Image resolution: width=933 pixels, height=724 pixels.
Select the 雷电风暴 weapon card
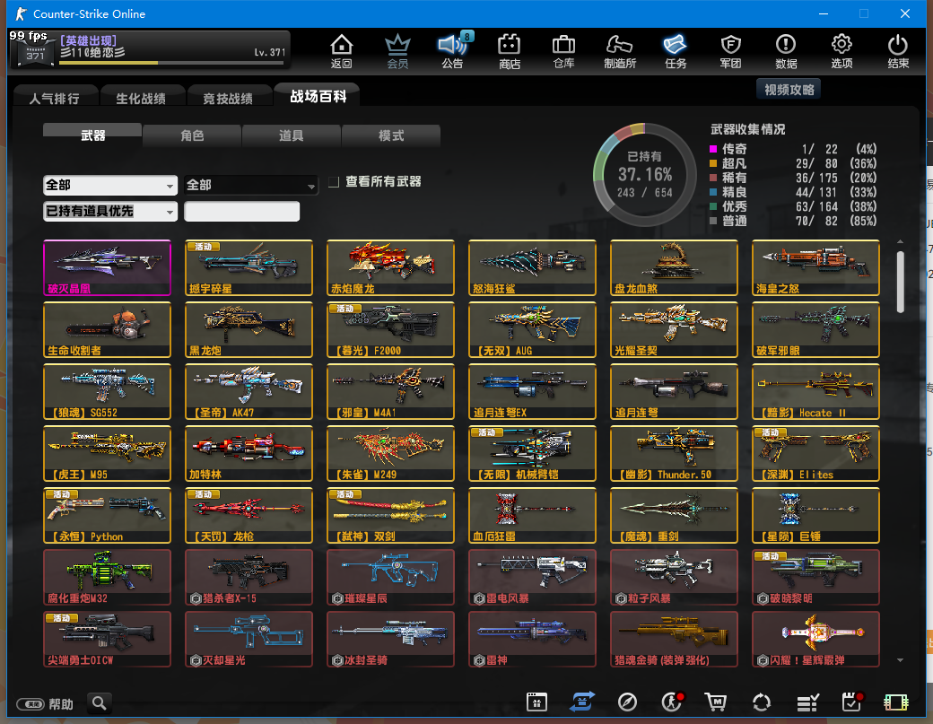point(532,577)
